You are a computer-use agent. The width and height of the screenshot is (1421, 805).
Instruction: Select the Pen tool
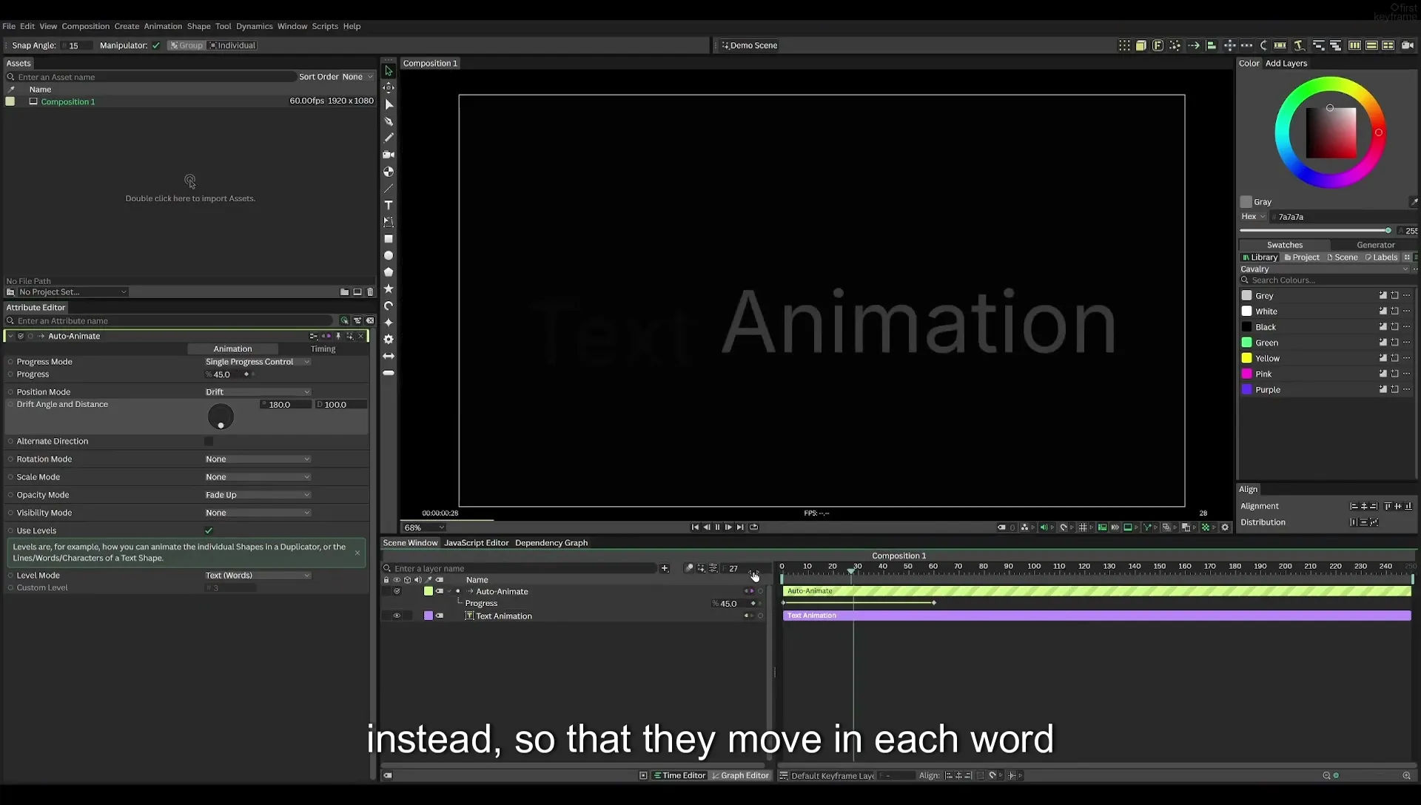click(x=388, y=121)
